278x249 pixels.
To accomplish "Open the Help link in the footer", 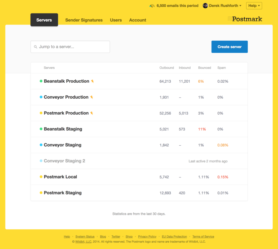I will [x=67, y=237].
